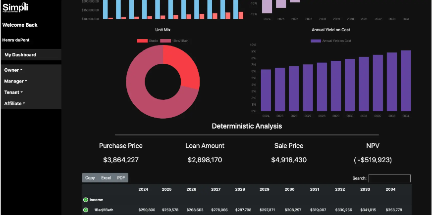Export table to Excel

[106, 178]
